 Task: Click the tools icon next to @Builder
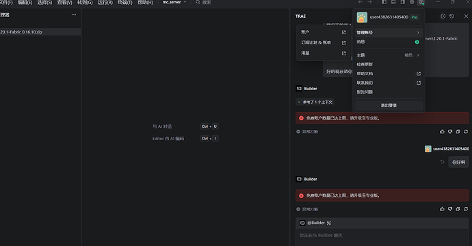coord(329,223)
